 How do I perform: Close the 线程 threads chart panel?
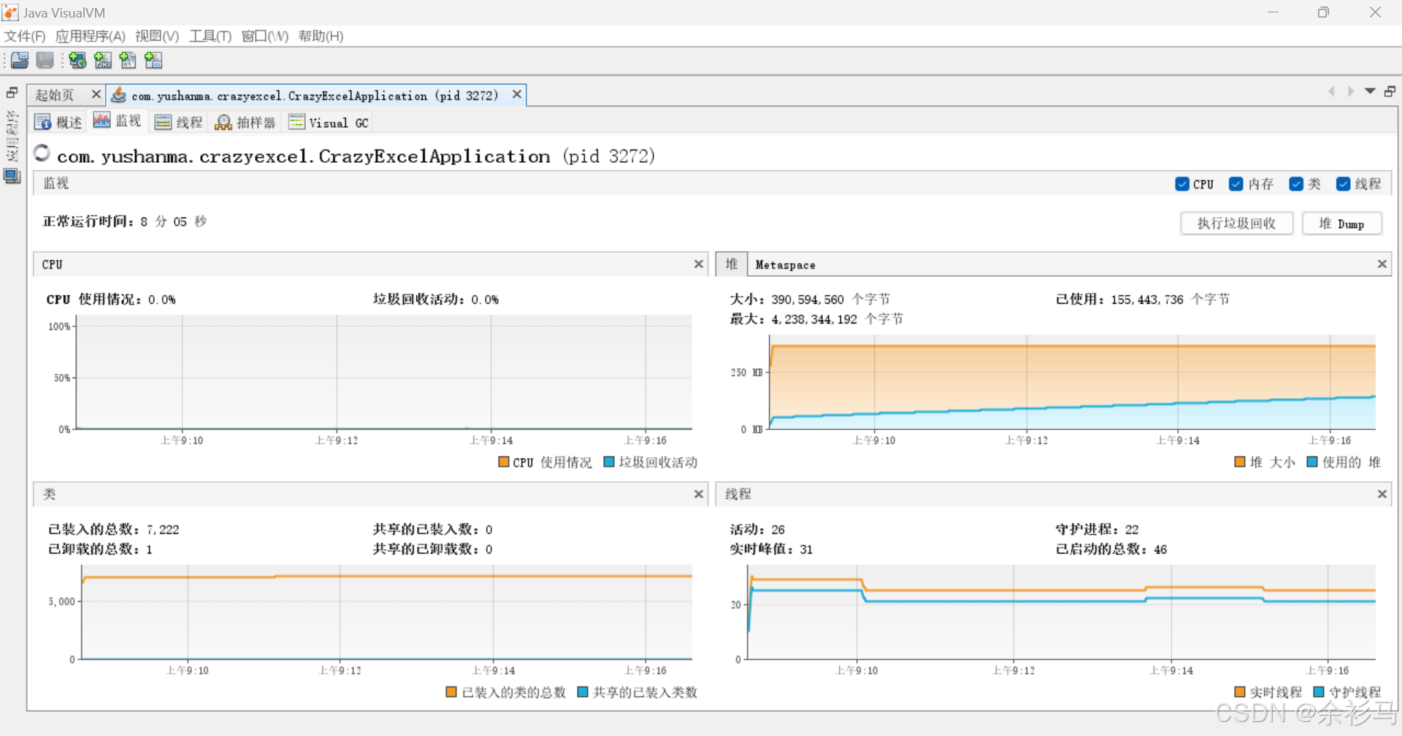point(1382,494)
